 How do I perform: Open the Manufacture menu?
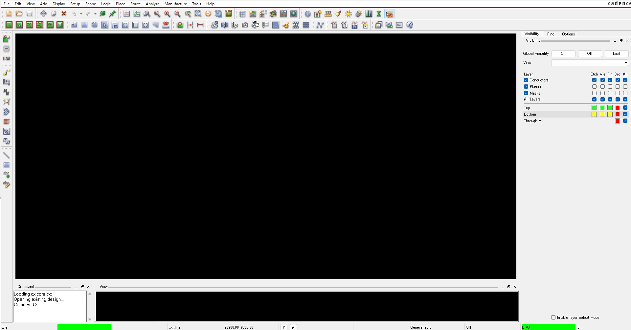pyautogui.click(x=175, y=4)
